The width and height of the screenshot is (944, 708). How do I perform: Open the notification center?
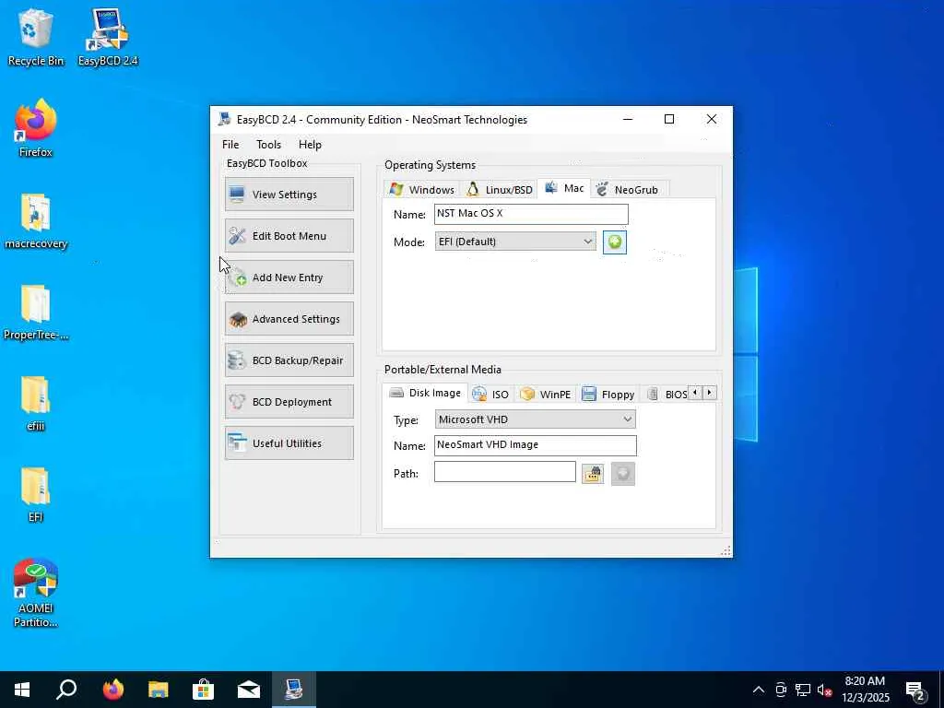tap(916, 690)
